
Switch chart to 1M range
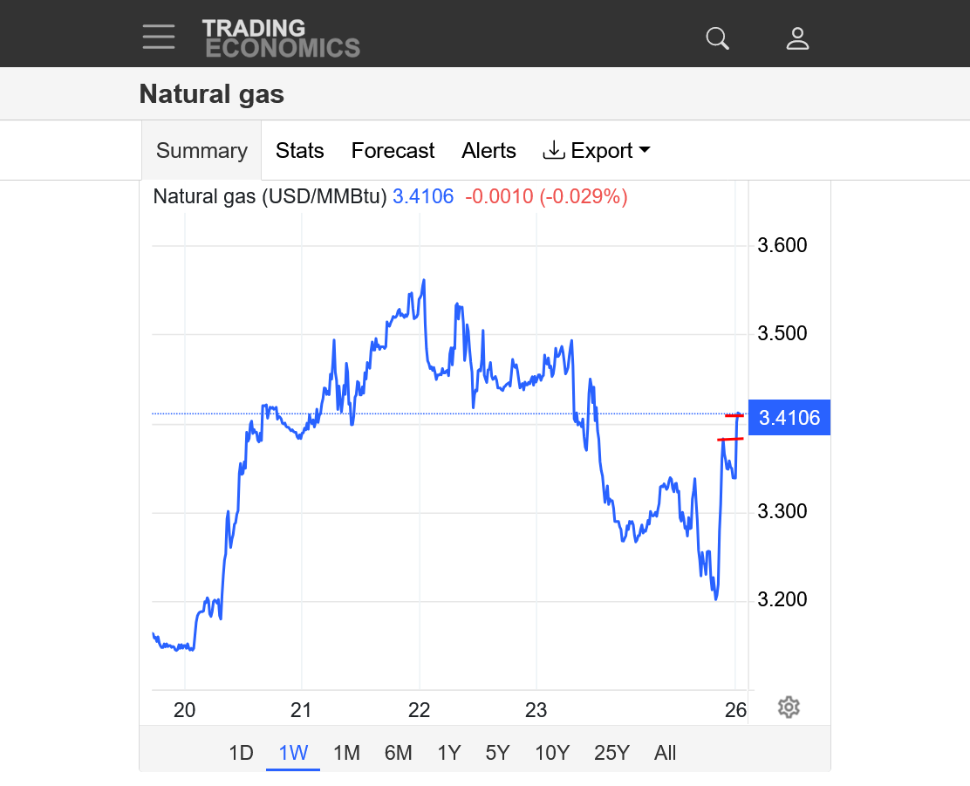346,753
